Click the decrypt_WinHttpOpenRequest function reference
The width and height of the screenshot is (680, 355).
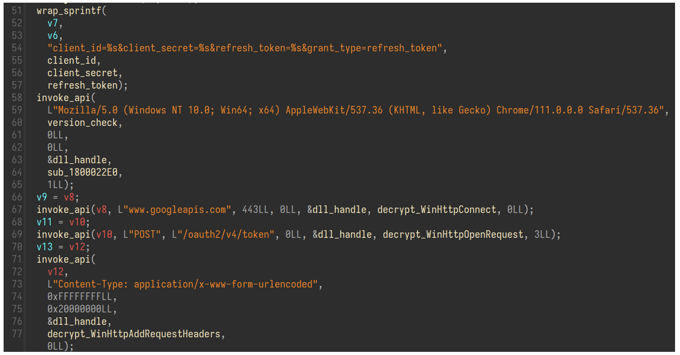point(453,234)
